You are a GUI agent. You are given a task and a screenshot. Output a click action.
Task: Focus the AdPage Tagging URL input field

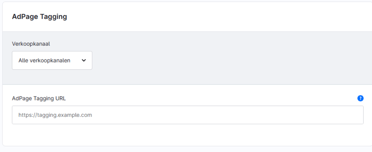point(187,115)
